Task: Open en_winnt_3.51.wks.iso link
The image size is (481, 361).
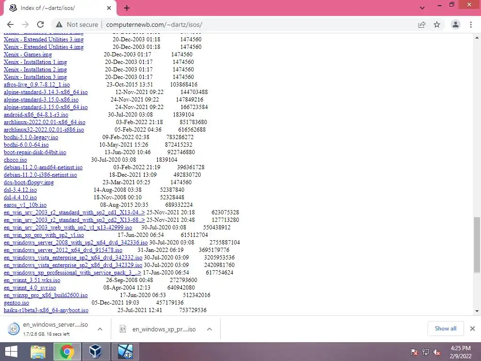Action: point(32,280)
